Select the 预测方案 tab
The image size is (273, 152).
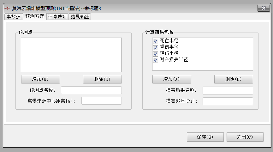(35, 16)
